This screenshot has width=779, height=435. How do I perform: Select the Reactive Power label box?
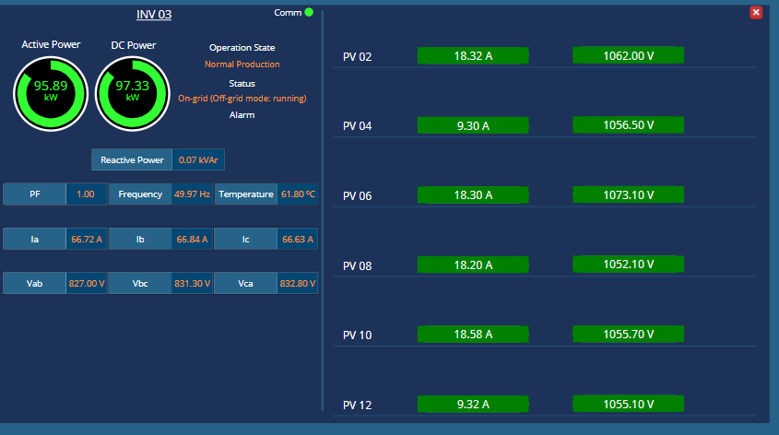tap(132, 159)
